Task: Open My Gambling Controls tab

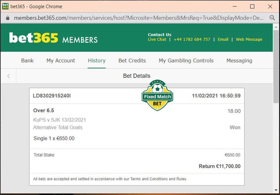Action: point(186,61)
